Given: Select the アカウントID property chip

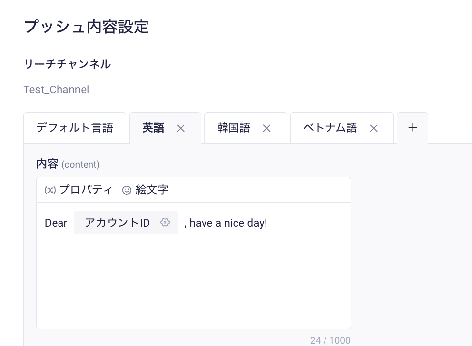Looking at the screenshot, I should tap(118, 223).
